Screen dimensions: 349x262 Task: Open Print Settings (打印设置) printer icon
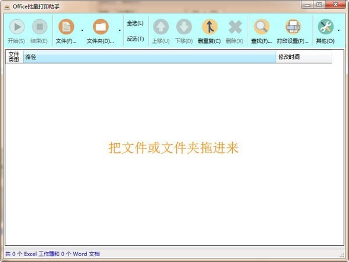(x=293, y=27)
